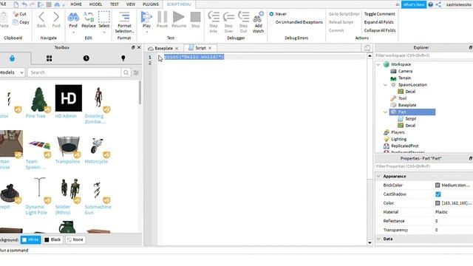The height and width of the screenshot is (266, 473).
Task: Open the Toolbox marketplace bag tab
Action: (x=13, y=58)
